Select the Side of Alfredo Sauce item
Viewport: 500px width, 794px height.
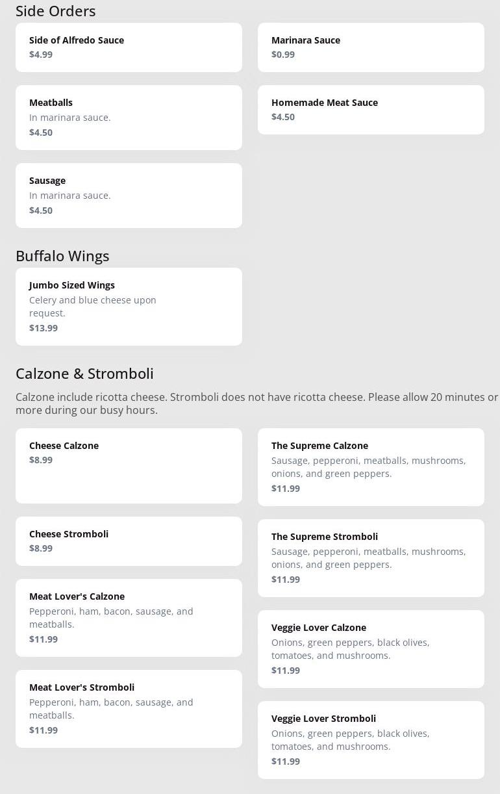click(x=129, y=47)
